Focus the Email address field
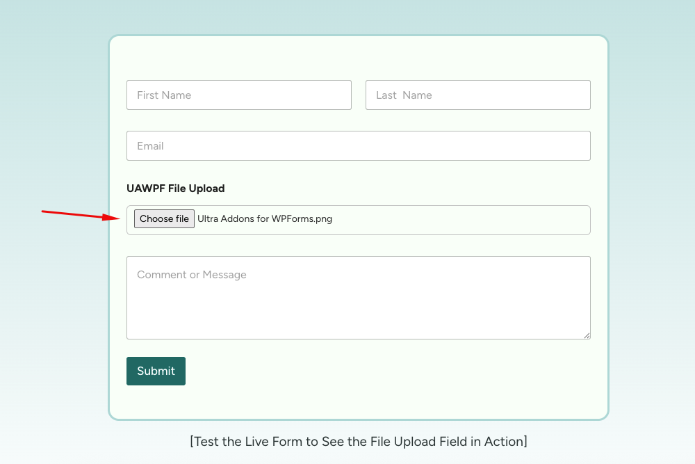Screen dimensions: 695x464 point(358,145)
